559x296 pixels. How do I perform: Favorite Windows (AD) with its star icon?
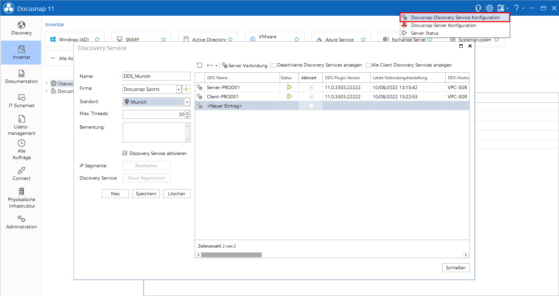pos(97,39)
